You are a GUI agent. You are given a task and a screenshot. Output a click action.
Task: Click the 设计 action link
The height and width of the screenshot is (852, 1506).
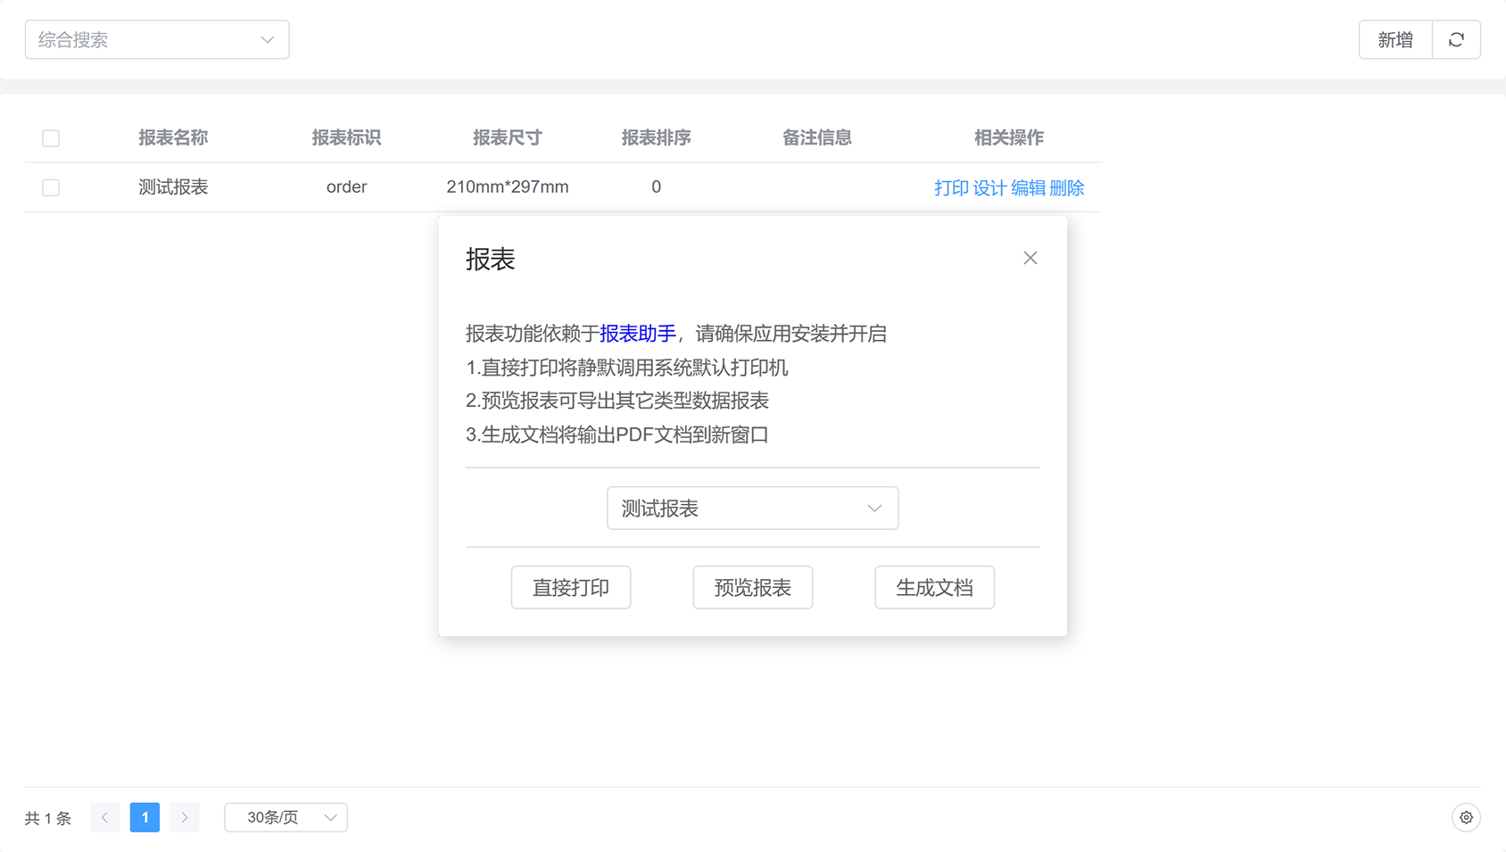pos(989,188)
